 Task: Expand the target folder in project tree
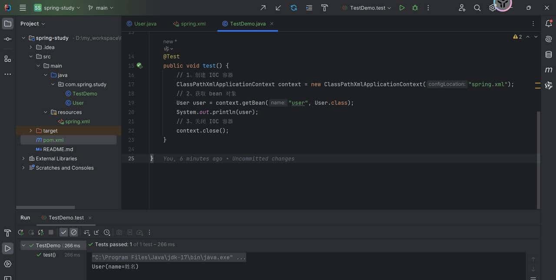tap(30, 131)
